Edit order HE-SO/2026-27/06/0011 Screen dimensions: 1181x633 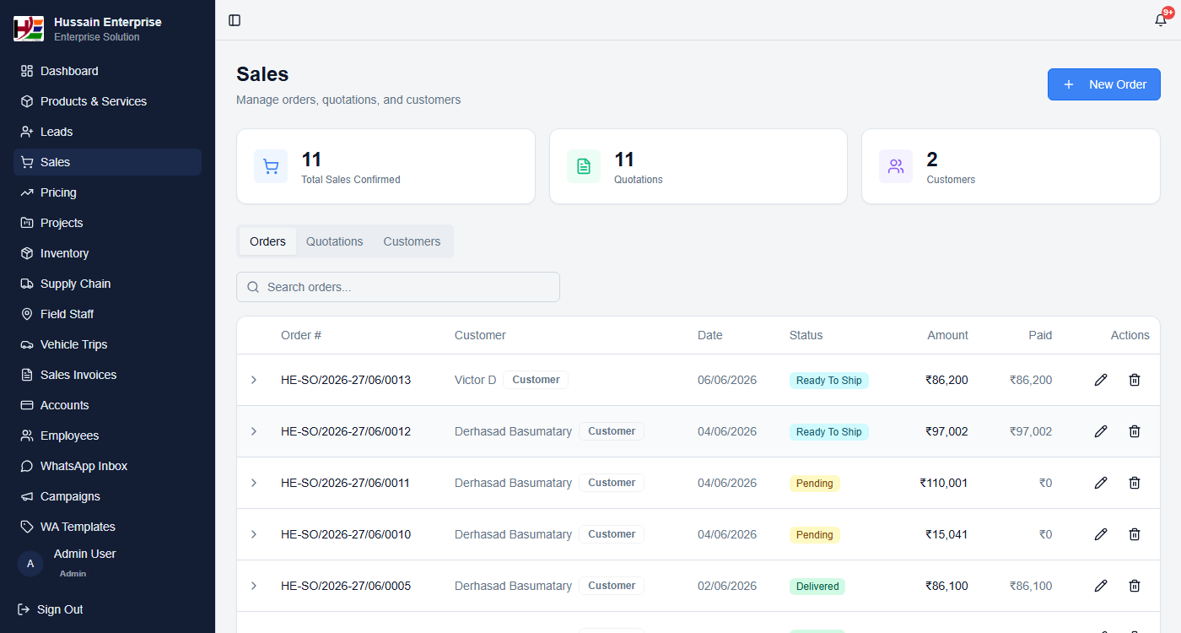click(x=1101, y=483)
